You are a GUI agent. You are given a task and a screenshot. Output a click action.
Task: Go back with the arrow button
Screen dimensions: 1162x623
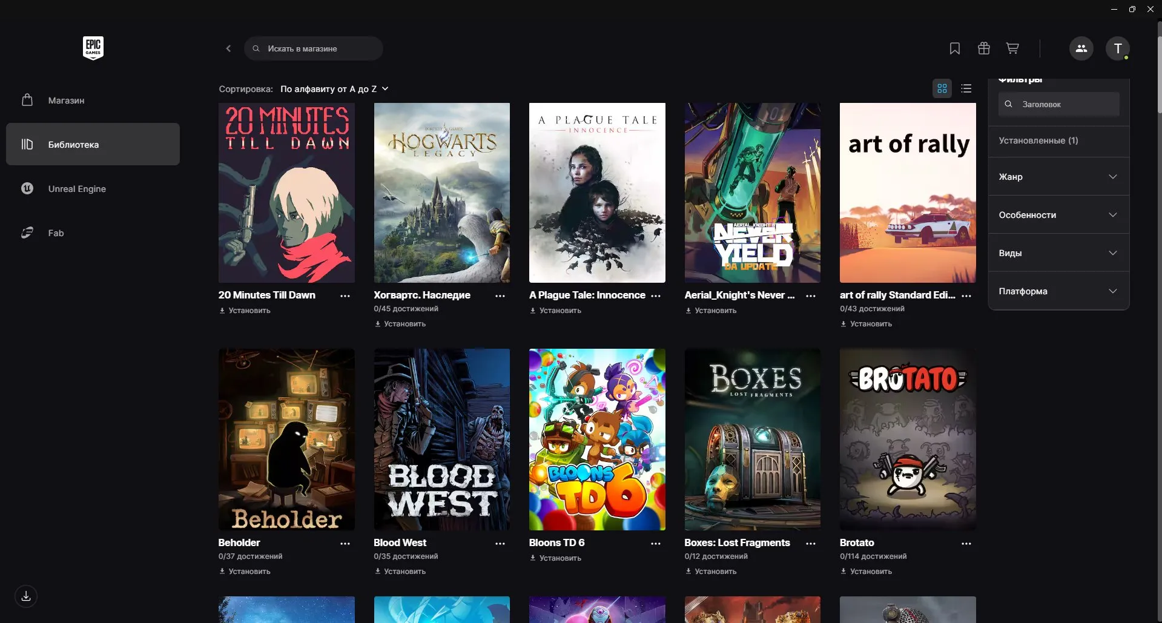pyautogui.click(x=228, y=48)
